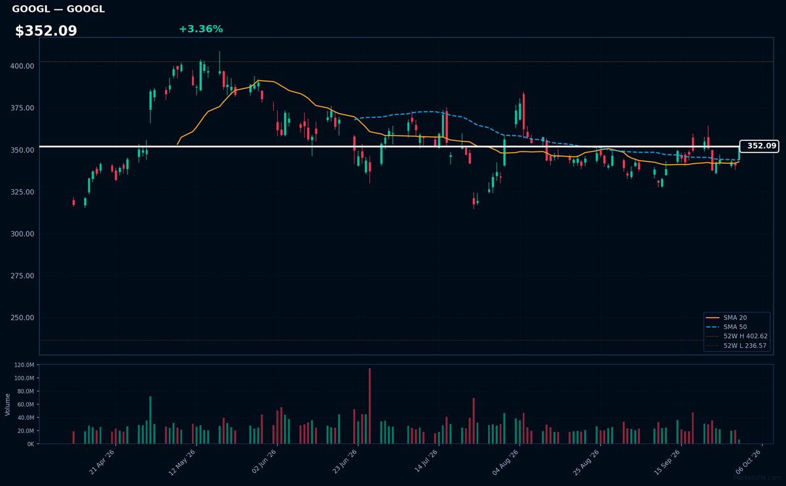Click the GOOGL — GOOGL chart title

coord(58,9)
